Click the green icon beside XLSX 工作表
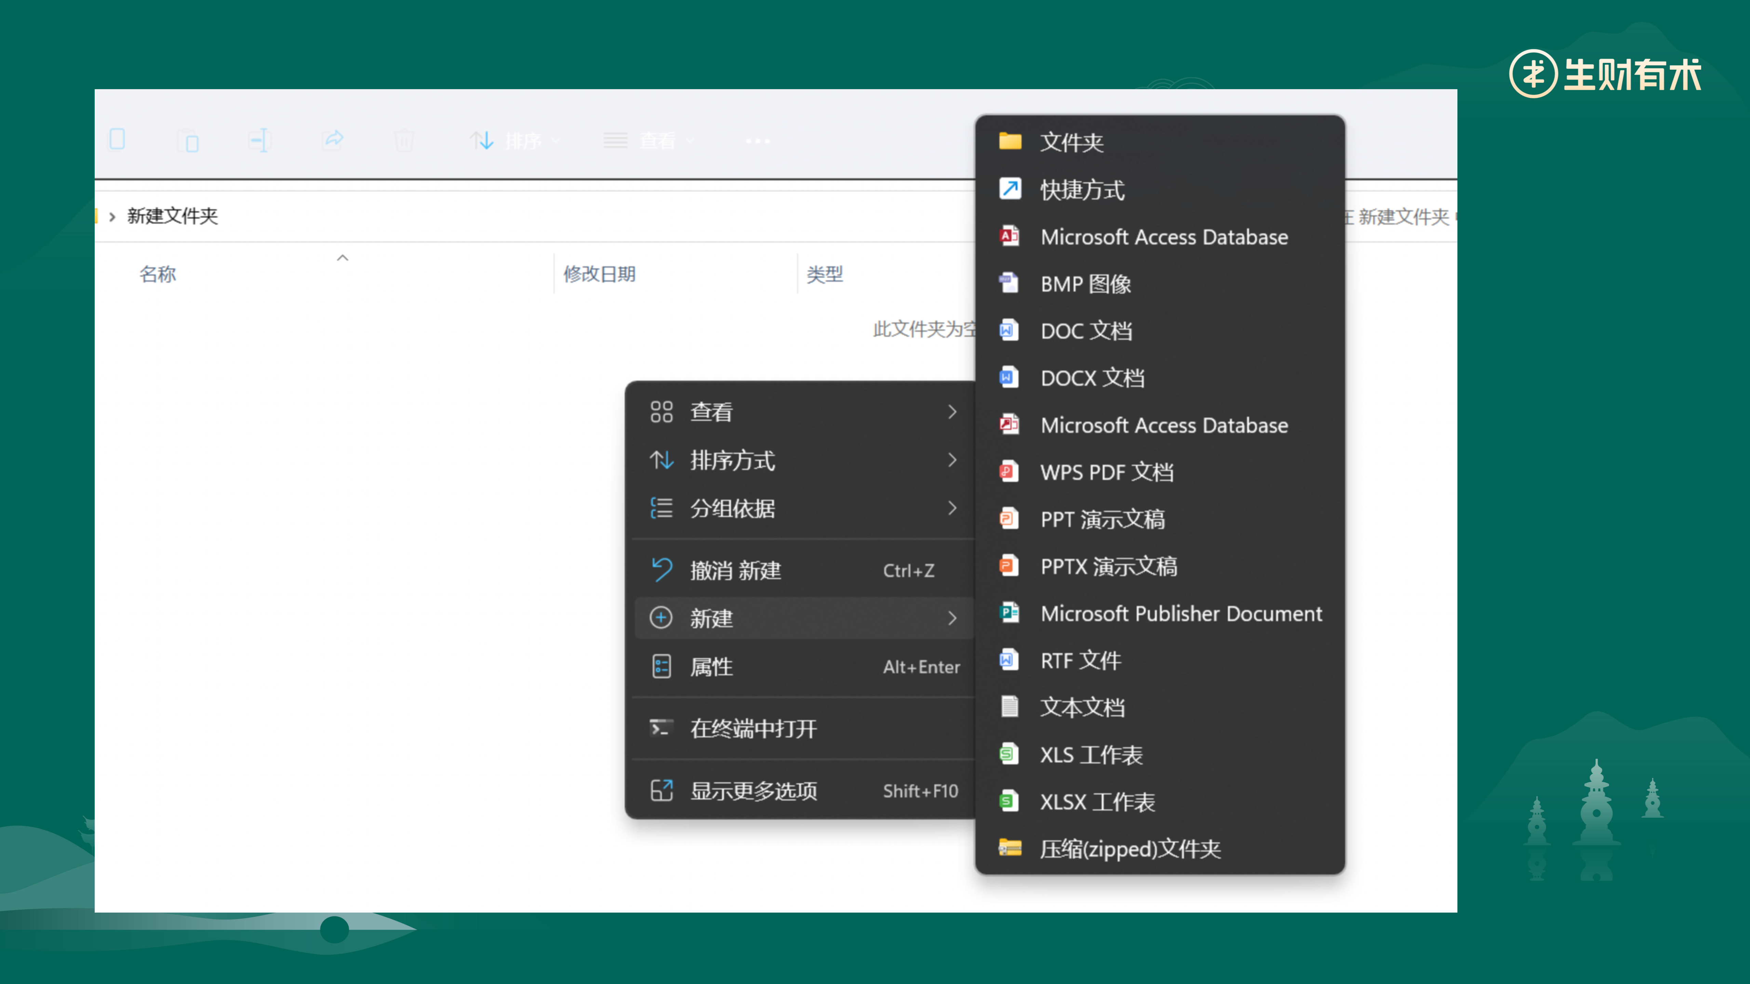This screenshot has height=984, width=1750. [x=1010, y=801]
